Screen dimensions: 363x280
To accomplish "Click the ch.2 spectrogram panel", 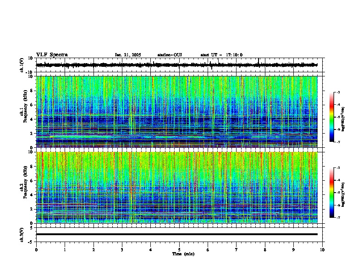I will click(x=177, y=188).
